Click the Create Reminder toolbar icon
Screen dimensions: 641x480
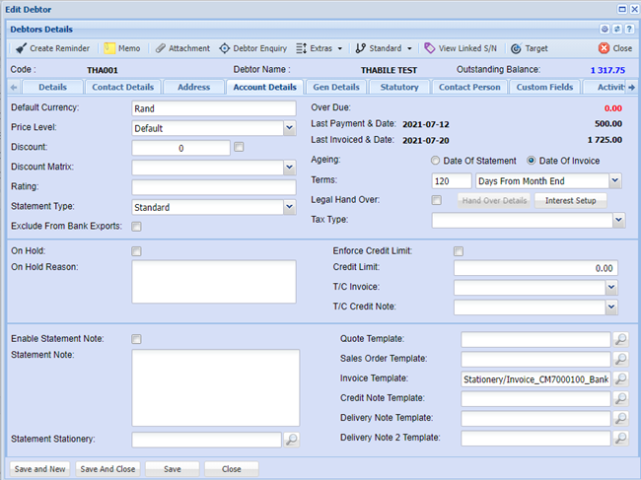pyautogui.click(x=22, y=47)
